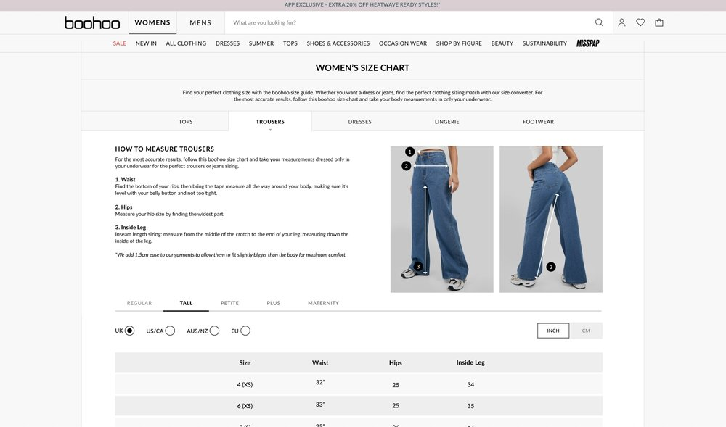Select the US/CA size radio button
Viewport: 726px width, 427px height.
pos(170,331)
